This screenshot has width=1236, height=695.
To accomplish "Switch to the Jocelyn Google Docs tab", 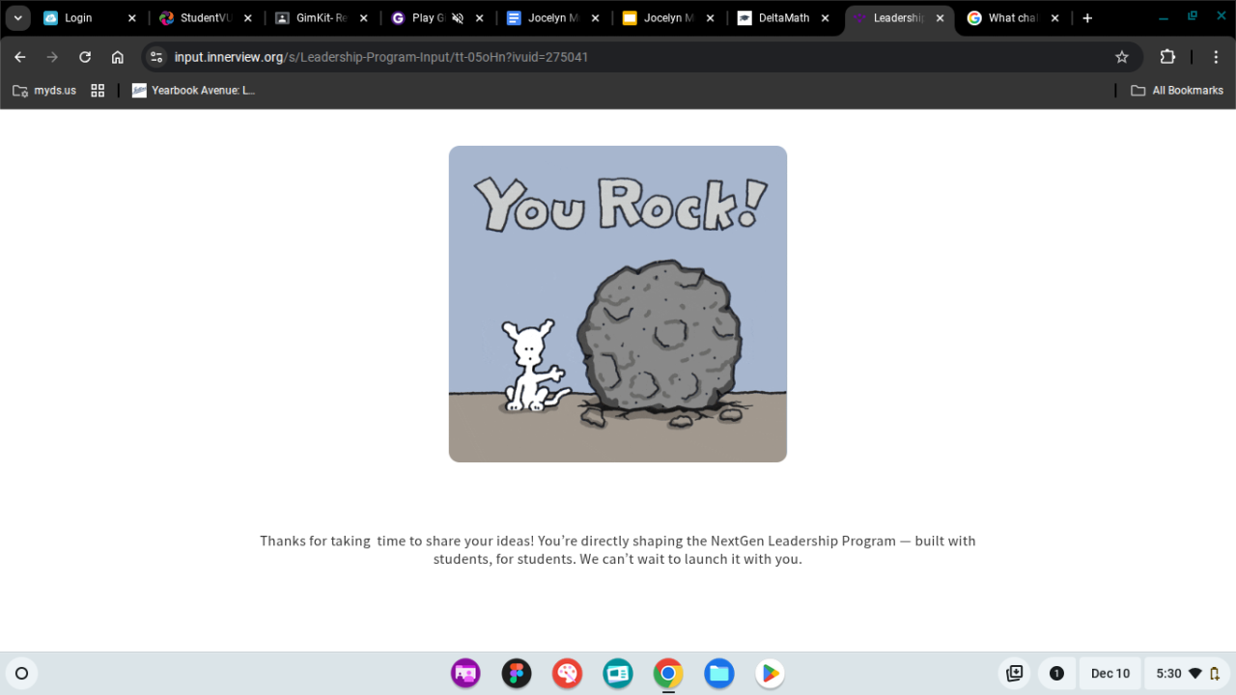I will pos(551,18).
